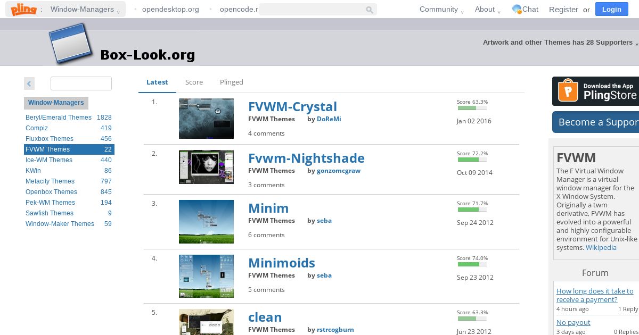Screen dimensions: 639x335
Task: Select KWin category
Action: coord(69,171)
